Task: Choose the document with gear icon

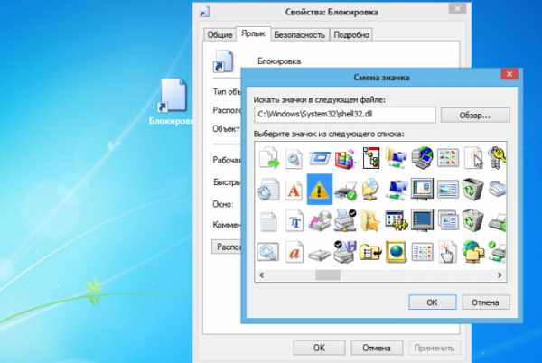Action: tap(268, 190)
